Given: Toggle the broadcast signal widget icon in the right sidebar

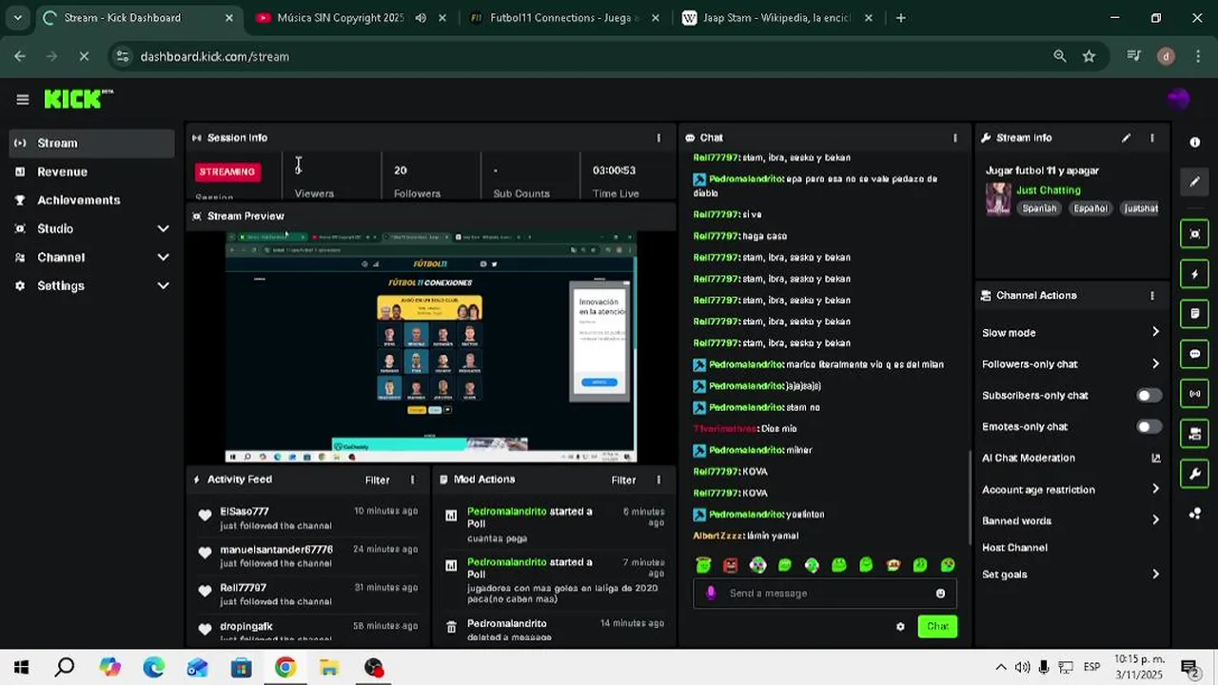Looking at the screenshot, I should (x=1195, y=394).
